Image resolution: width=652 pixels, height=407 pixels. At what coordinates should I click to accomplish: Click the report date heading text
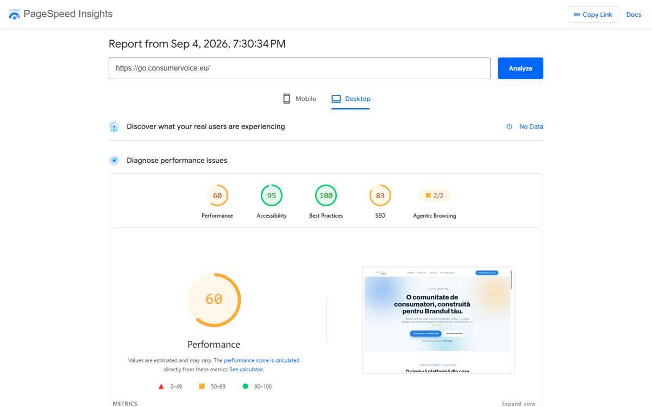pos(197,44)
